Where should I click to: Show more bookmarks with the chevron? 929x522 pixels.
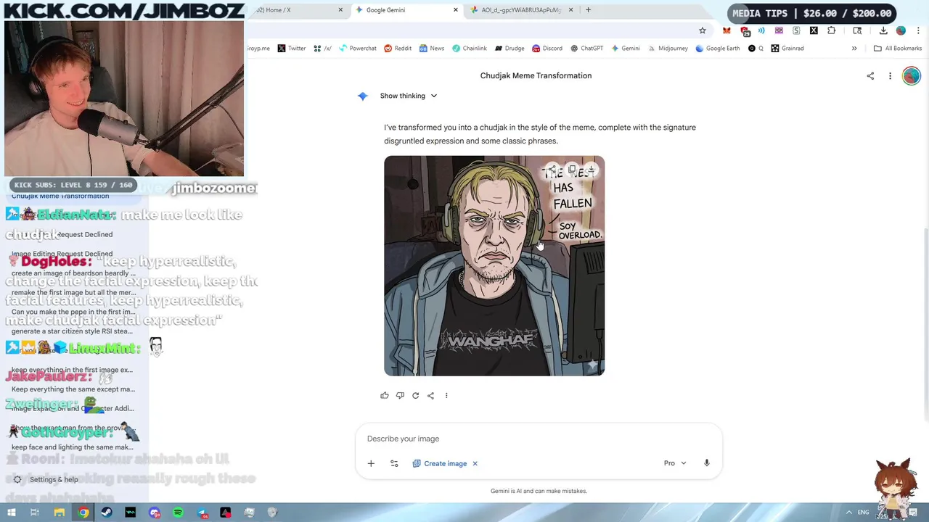(x=854, y=49)
